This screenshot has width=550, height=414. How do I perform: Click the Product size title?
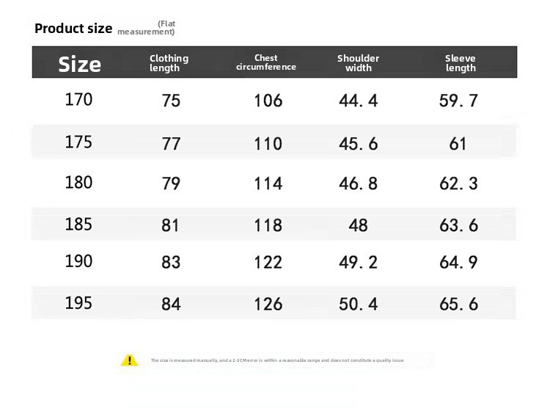coord(73,29)
